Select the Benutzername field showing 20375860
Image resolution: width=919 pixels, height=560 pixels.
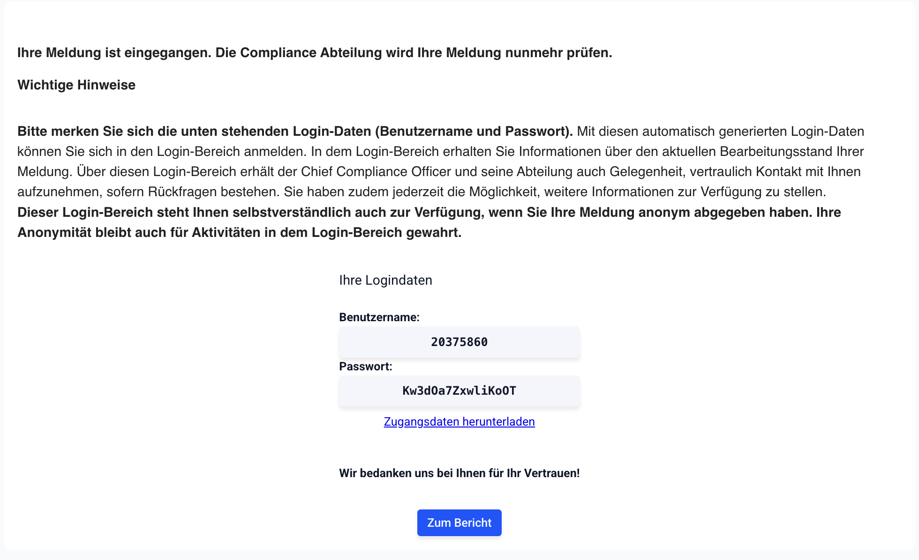tap(459, 342)
